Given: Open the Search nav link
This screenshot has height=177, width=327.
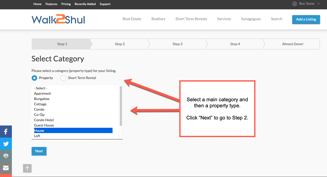Looking at the screenshot, I should (x=276, y=19).
